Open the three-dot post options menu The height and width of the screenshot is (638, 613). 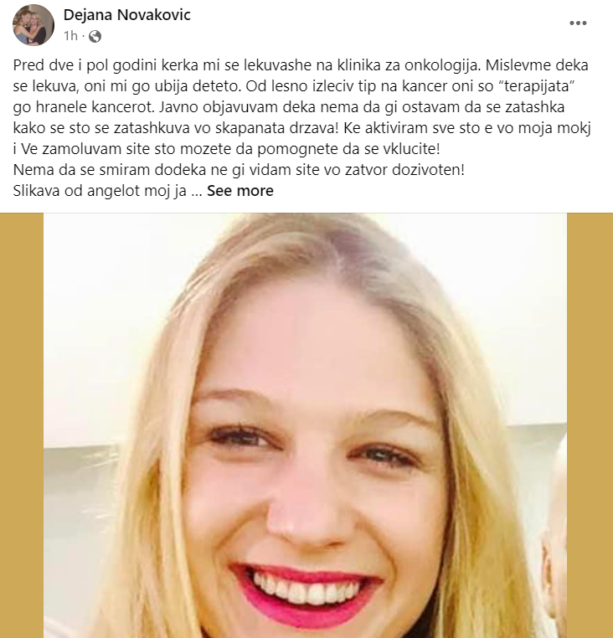(x=578, y=23)
